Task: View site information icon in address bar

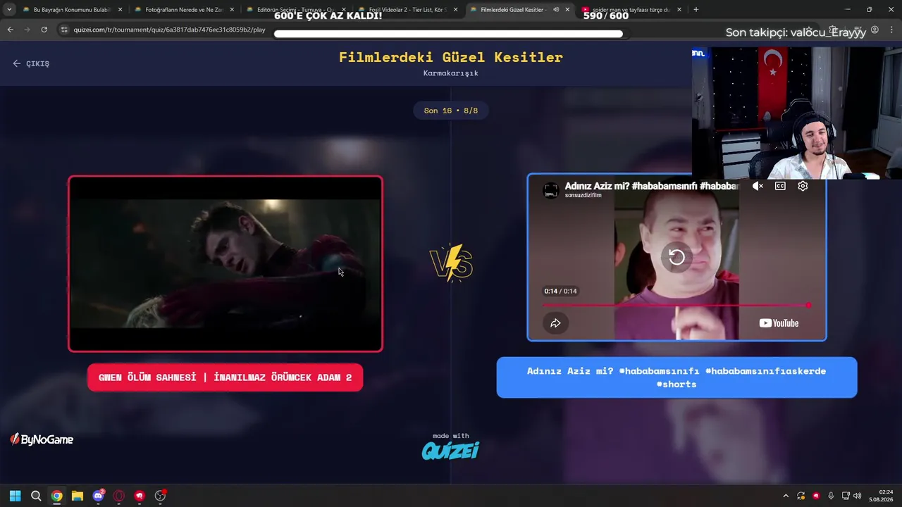Action: click(x=64, y=30)
